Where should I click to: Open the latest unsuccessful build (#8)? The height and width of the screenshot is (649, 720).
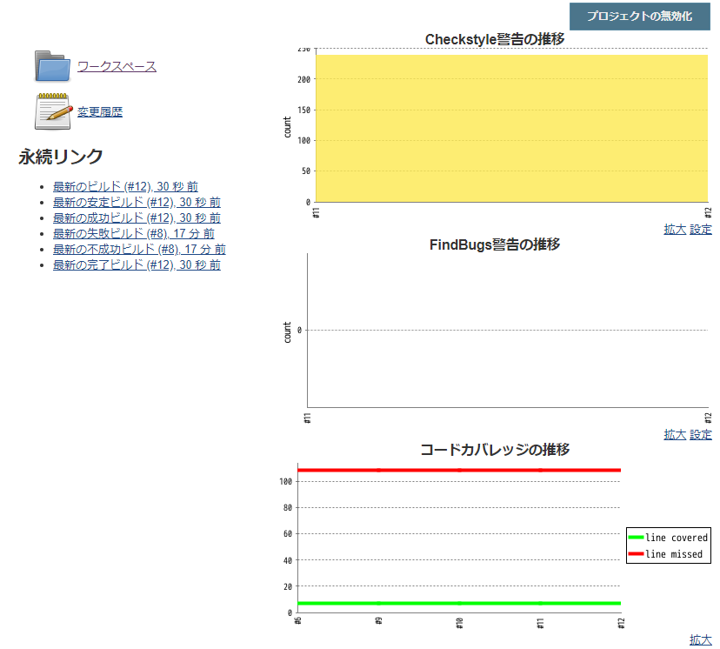[x=135, y=249]
